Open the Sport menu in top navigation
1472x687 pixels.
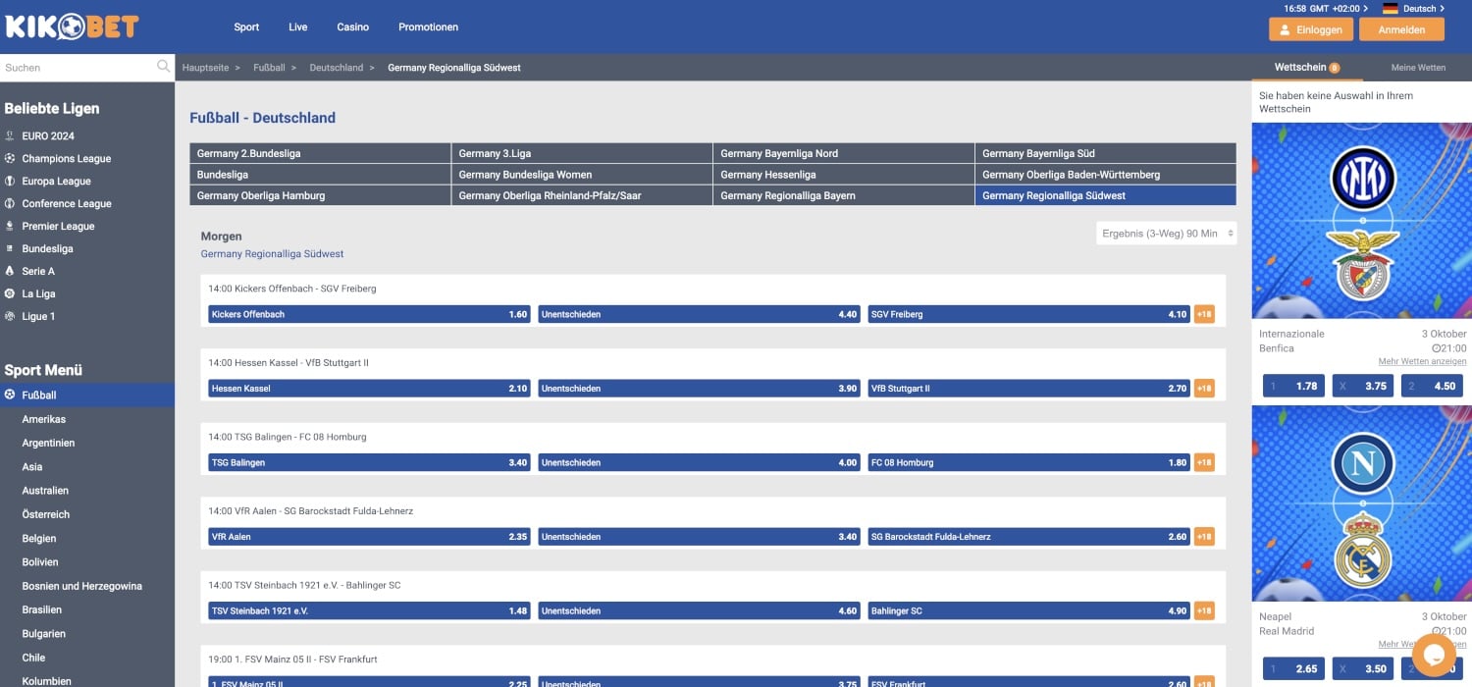point(246,26)
